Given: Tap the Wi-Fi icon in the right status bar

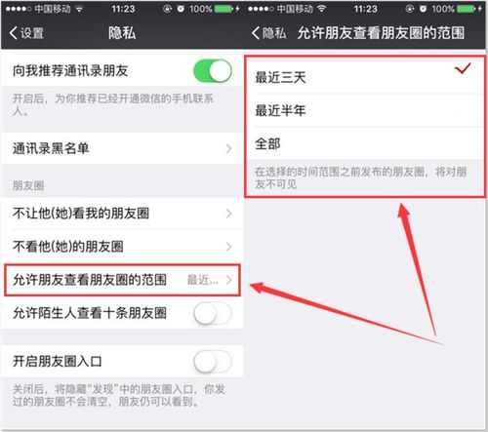Looking at the screenshot, I should click(x=322, y=9).
